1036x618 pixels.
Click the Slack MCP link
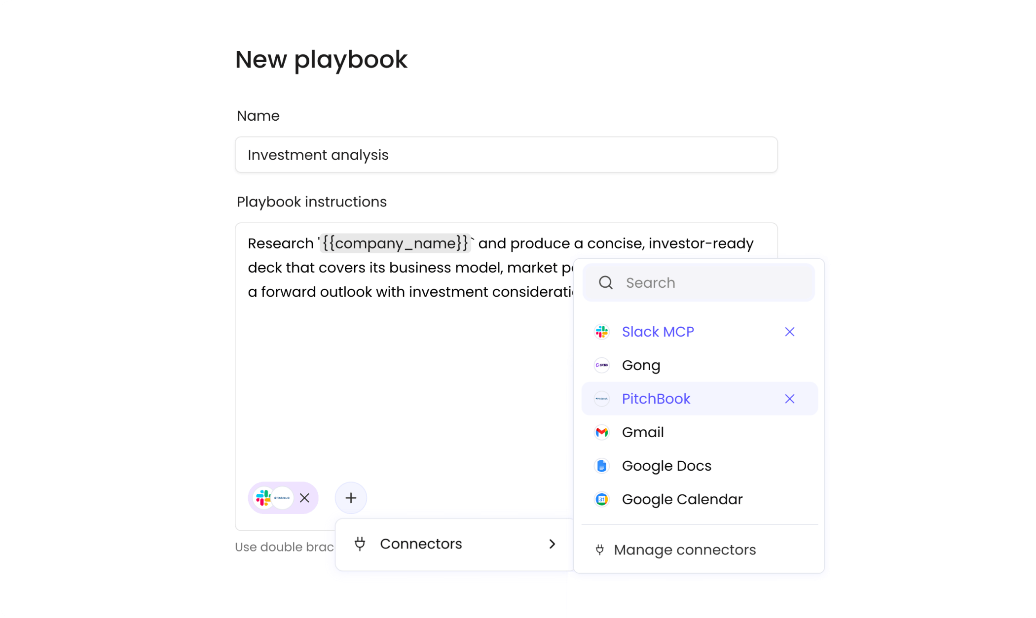(658, 332)
